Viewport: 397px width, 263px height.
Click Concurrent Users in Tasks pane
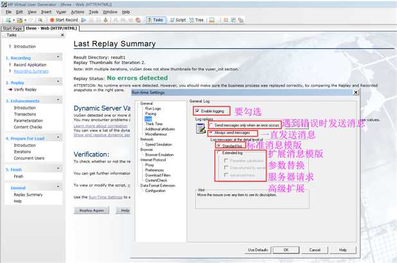click(29, 158)
